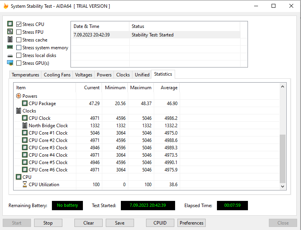301x230 pixels.
Task: Click the statistics vertical scrollbar thumb
Action: tap(282, 159)
